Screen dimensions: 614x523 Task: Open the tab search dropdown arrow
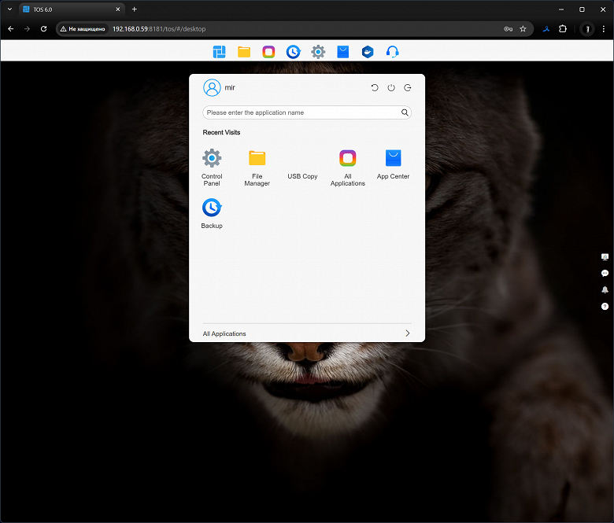pyautogui.click(x=9, y=9)
